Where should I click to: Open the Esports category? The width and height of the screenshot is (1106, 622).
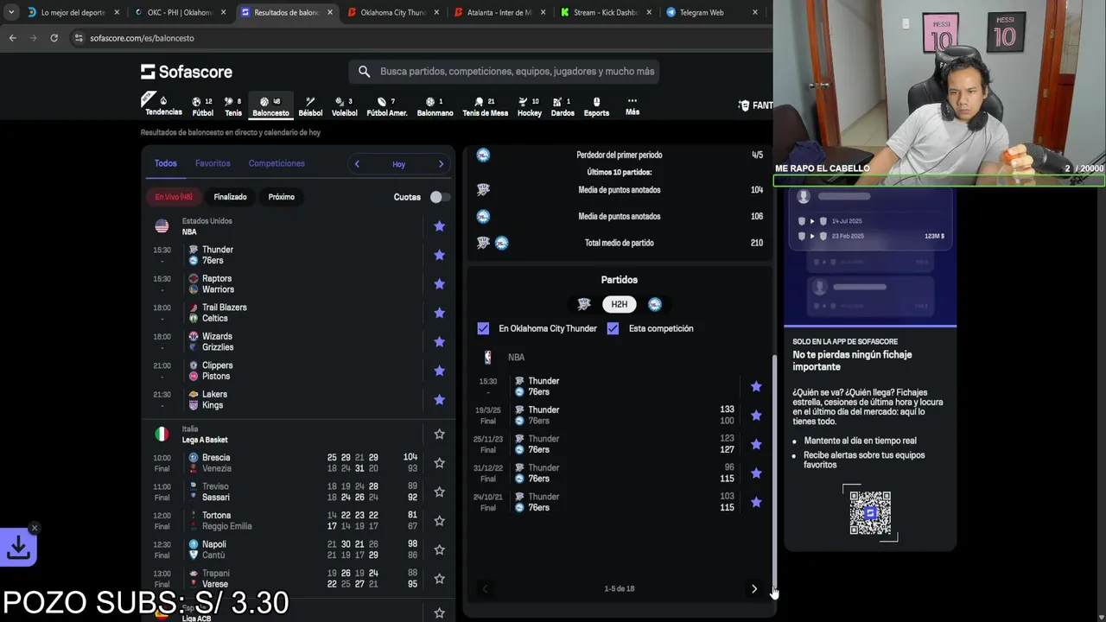coord(596,106)
